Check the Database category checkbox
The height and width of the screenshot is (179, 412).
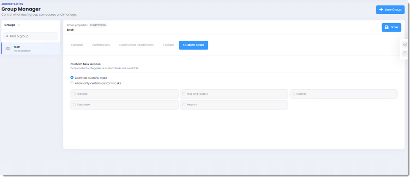coord(74,104)
